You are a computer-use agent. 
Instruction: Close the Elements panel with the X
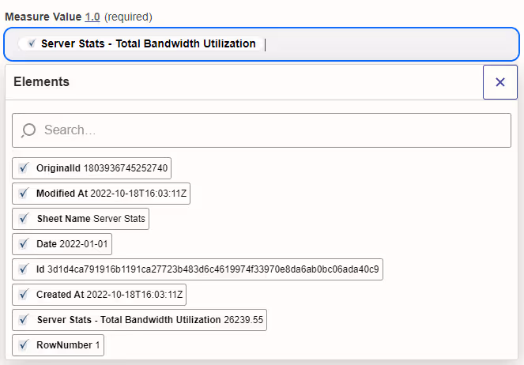point(500,82)
